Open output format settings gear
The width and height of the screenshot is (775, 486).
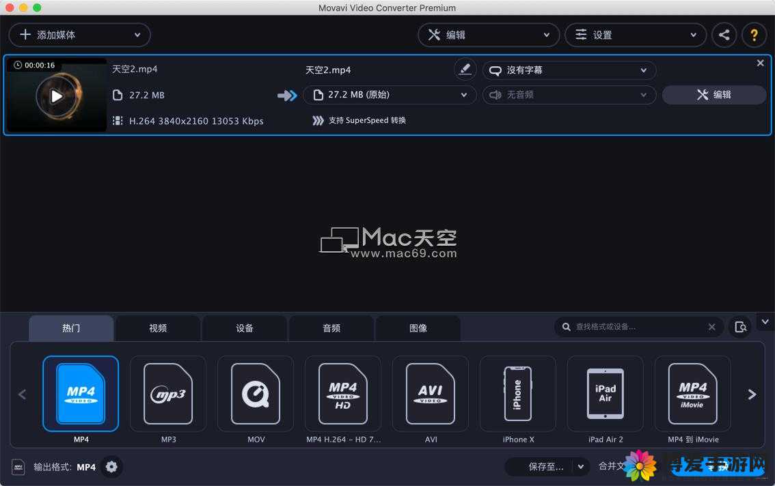[x=111, y=467]
